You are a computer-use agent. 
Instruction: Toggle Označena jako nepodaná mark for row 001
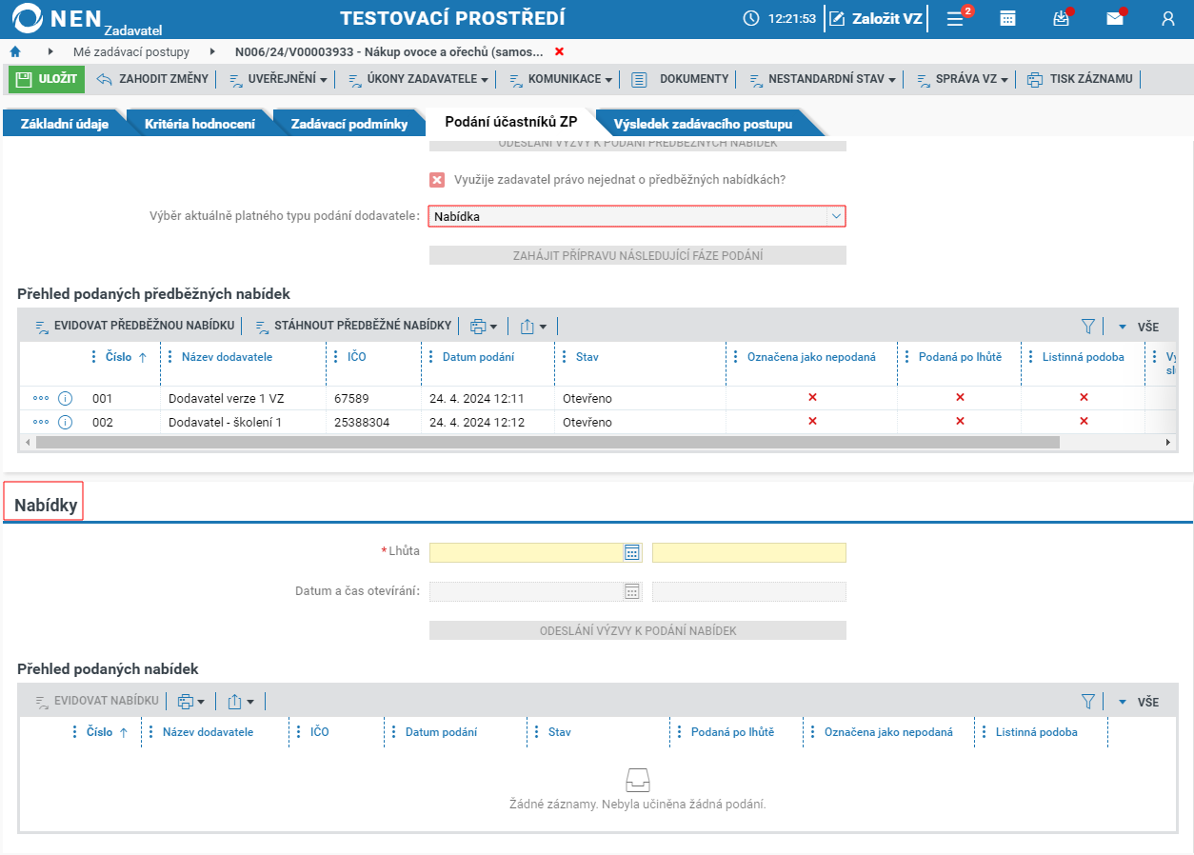pos(812,397)
